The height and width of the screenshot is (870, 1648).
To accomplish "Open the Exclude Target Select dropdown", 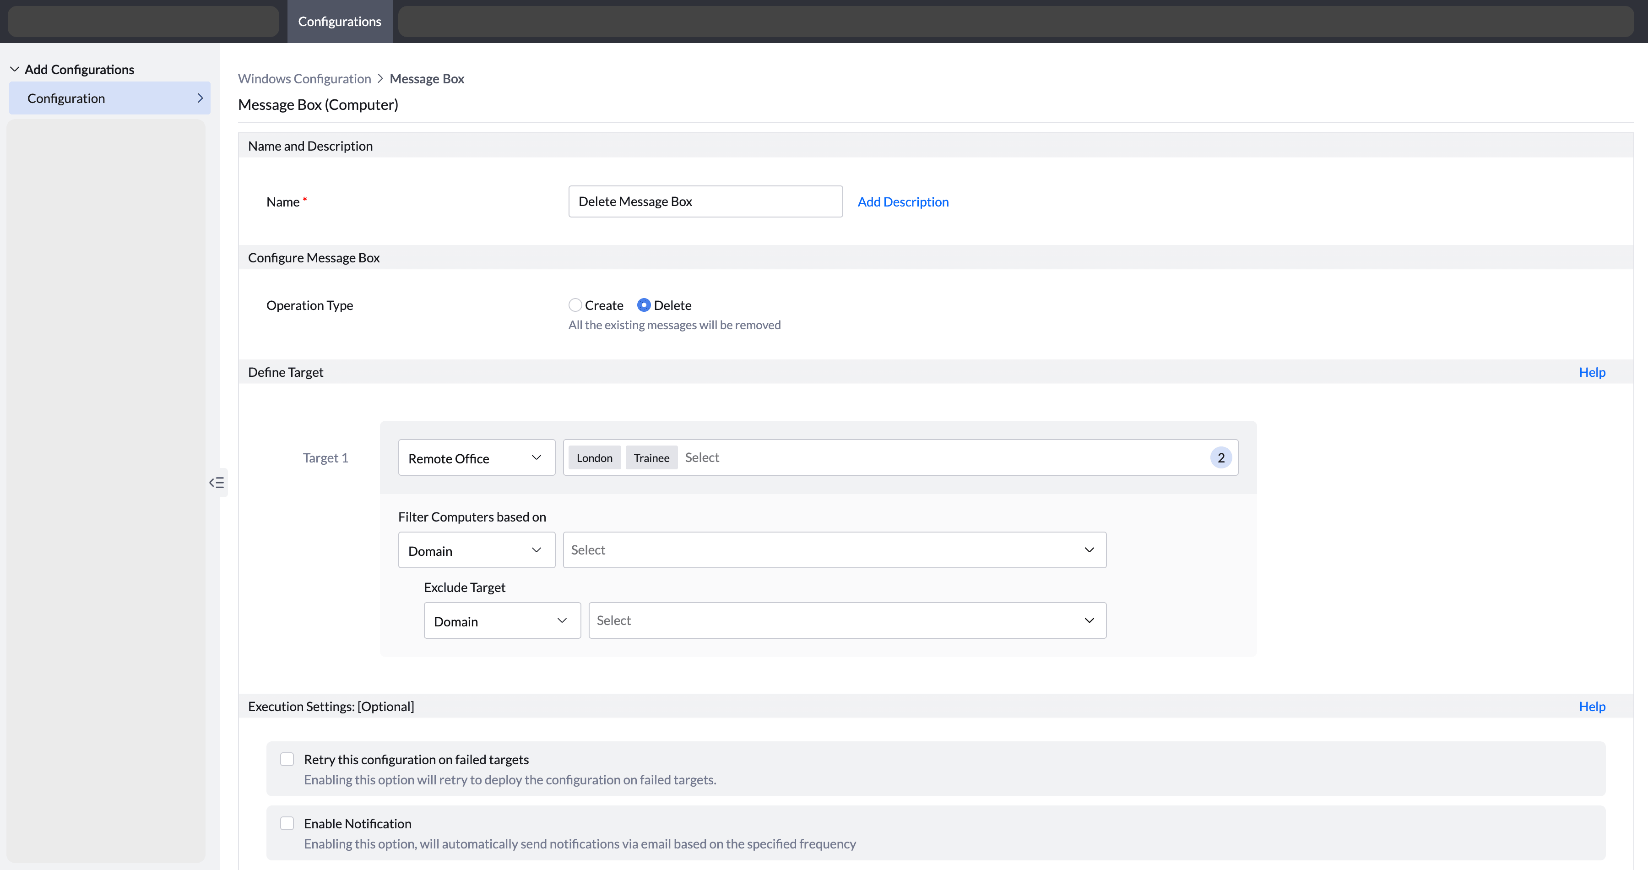I will 847,620.
